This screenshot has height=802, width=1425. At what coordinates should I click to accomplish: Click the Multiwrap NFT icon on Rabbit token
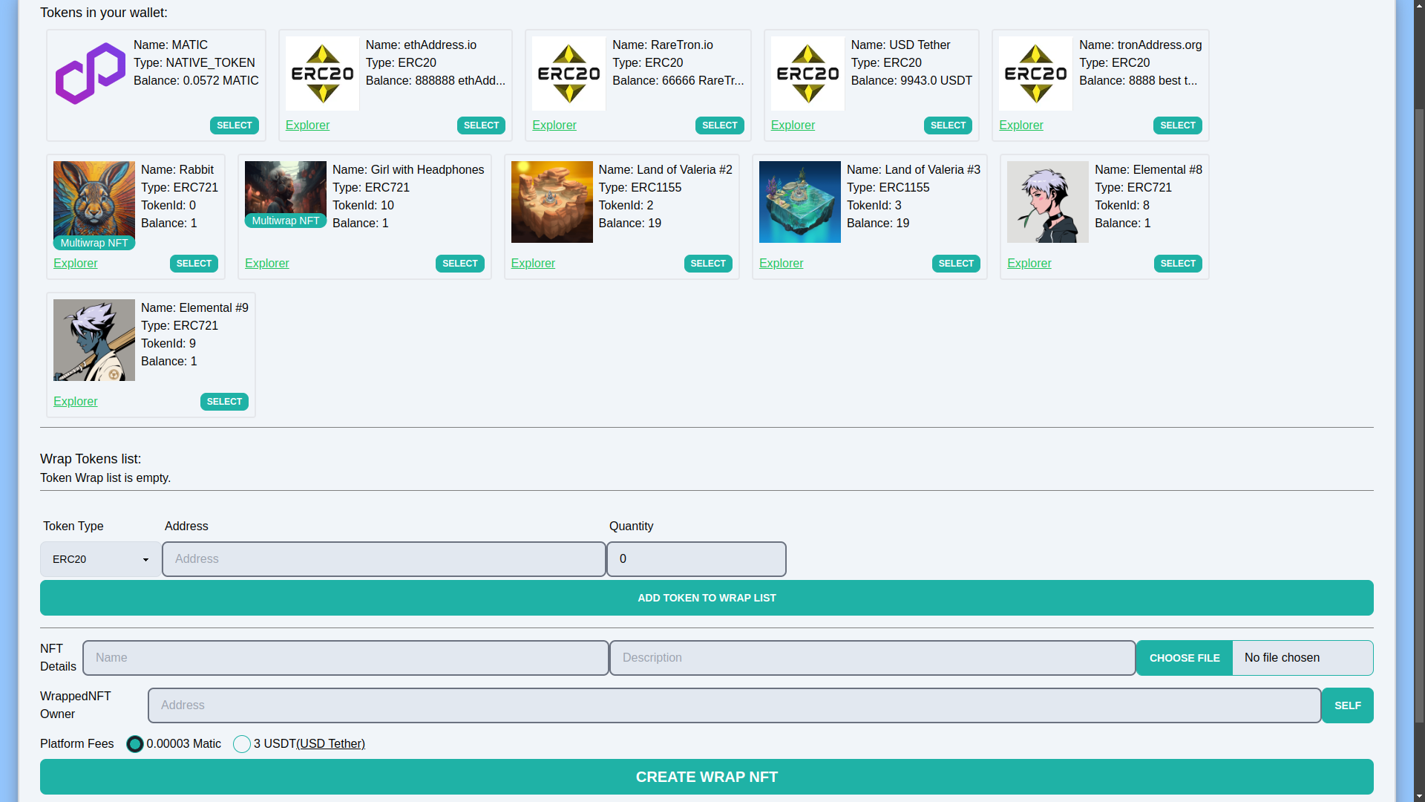point(94,243)
